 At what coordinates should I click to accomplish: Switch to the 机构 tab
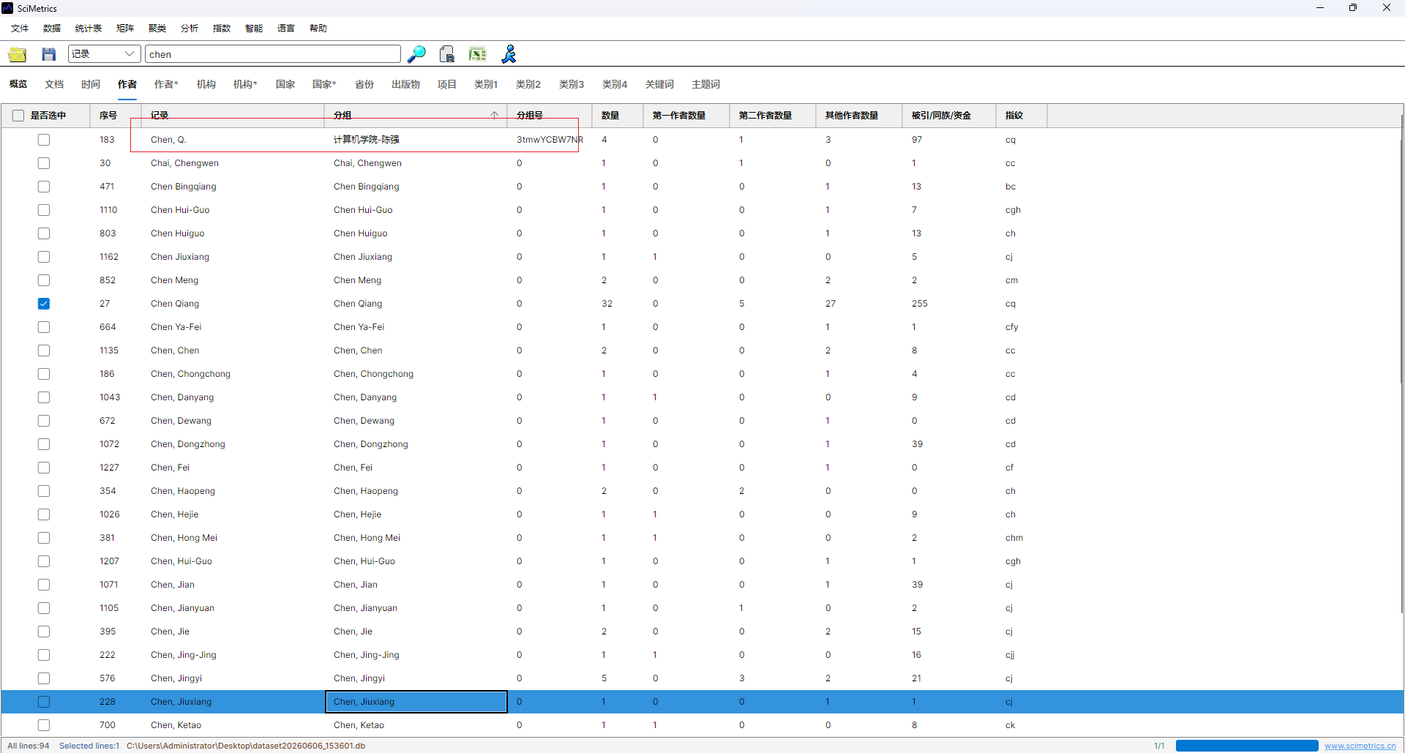pos(206,84)
